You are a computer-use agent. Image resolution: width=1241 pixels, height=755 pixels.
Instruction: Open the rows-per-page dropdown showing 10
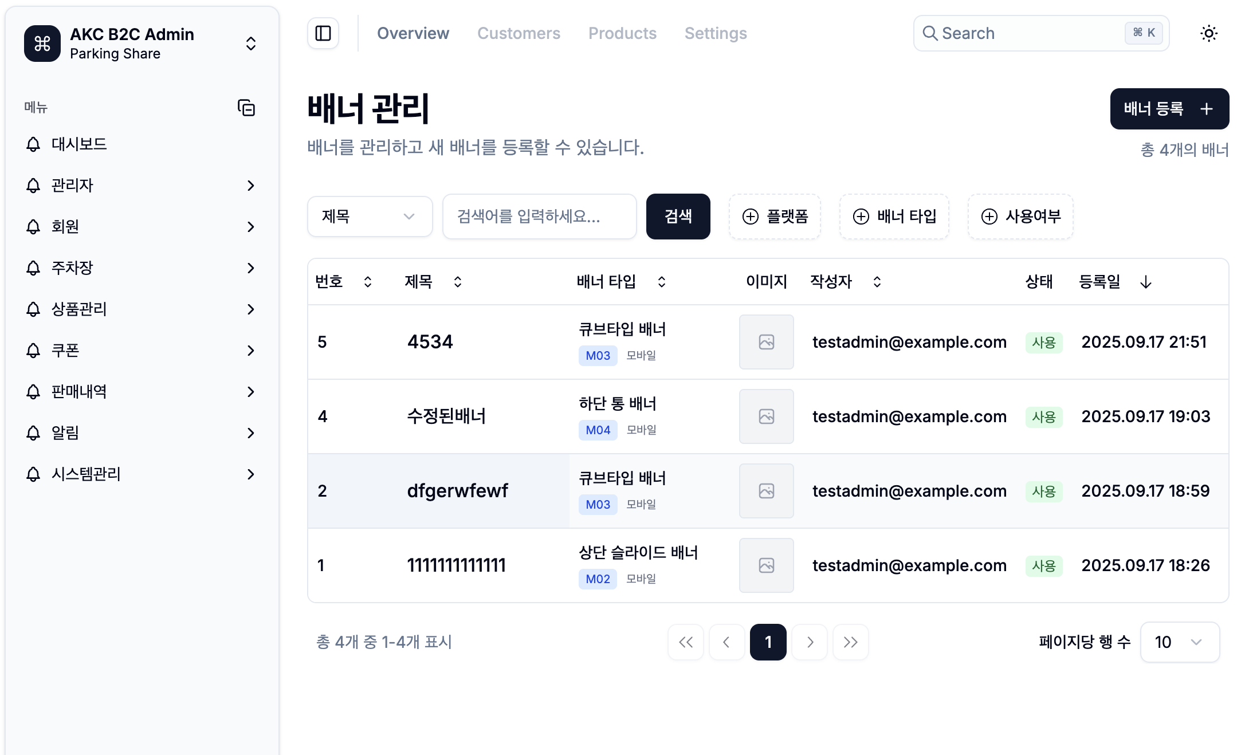pyautogui.click(x=1179, y=642)
